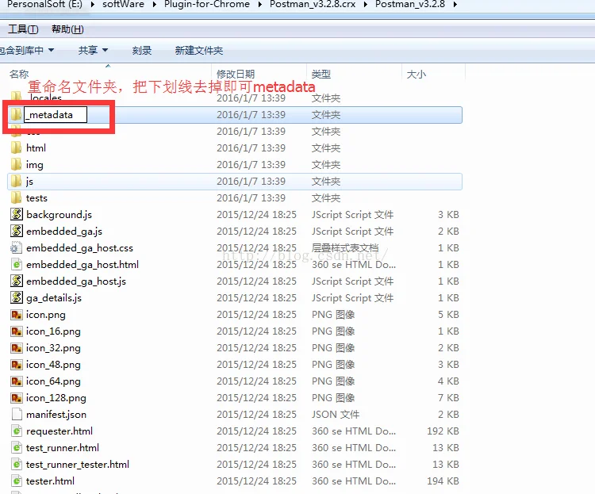Select the icon_128.png file name
Image resolution: width=595 pixels, height=494 pixels.
[56, 398]
